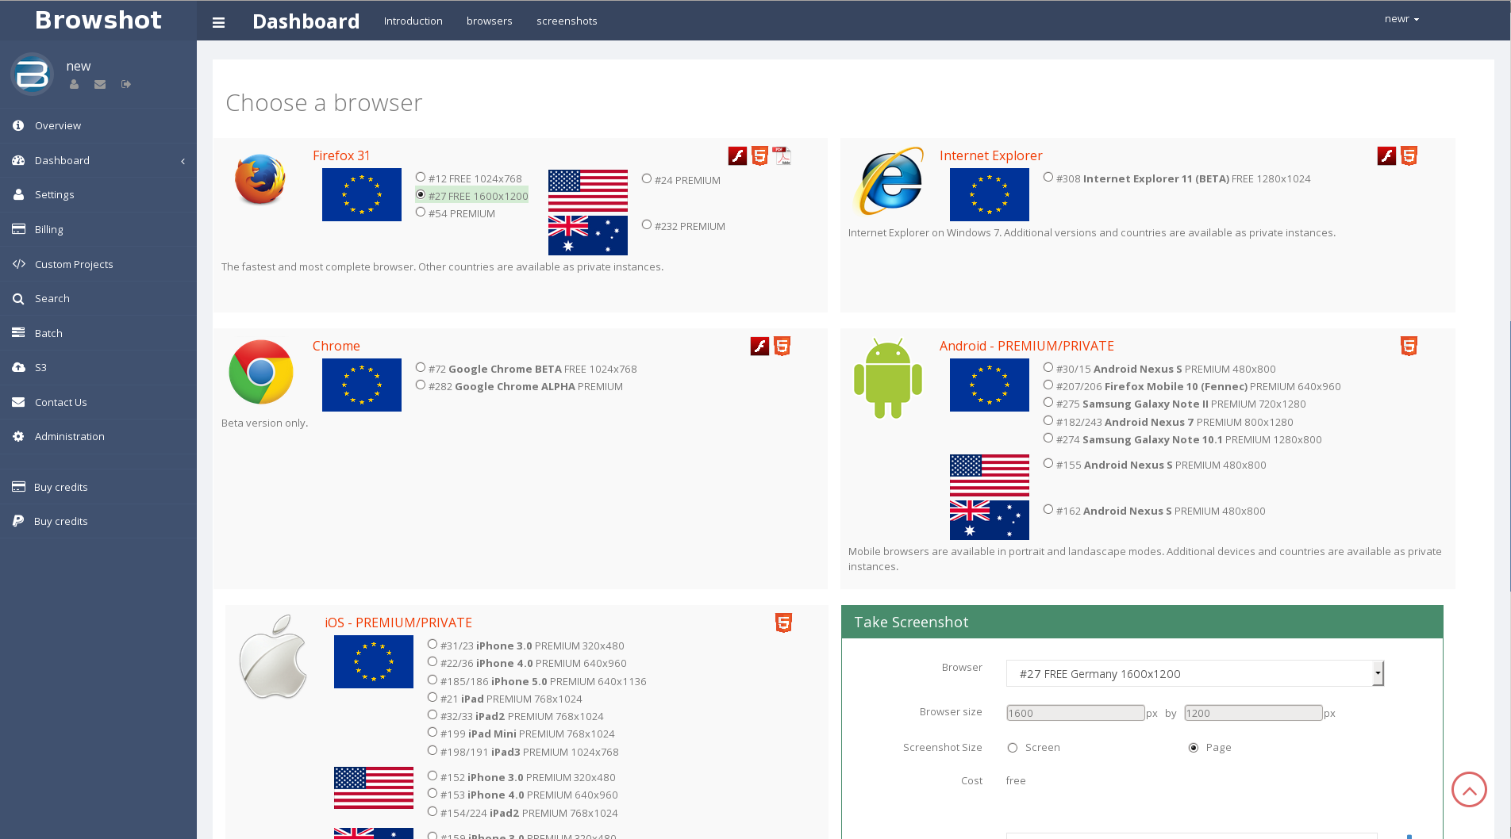Expand the Dashboard sidebar submenu chevron

coord(183,161)
